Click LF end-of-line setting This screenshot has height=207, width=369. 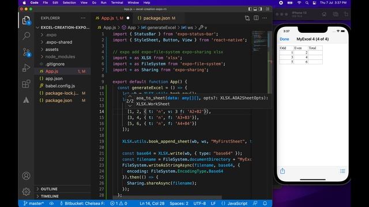click(213, 204)
